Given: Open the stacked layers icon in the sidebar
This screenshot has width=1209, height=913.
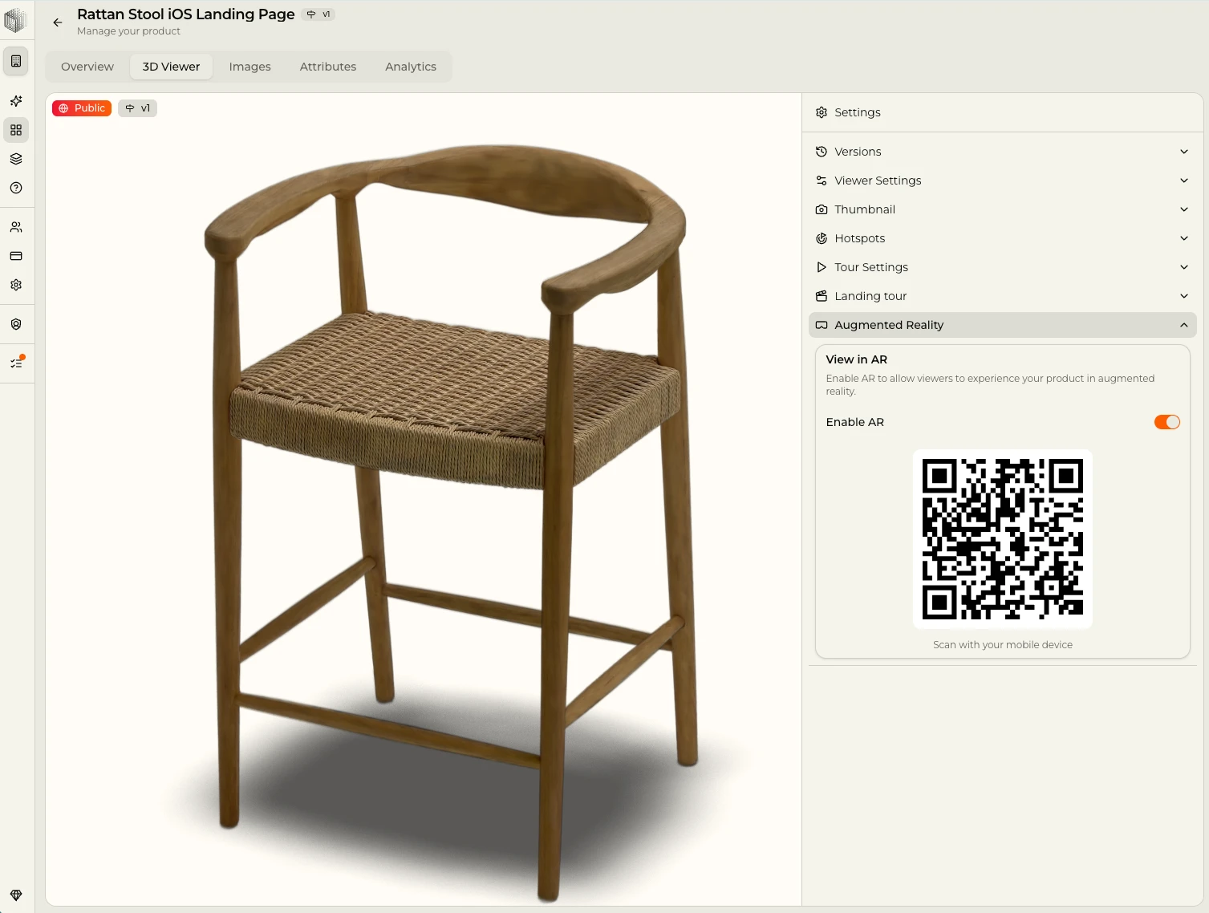Looking at the screenshot, I should (16, 159).
